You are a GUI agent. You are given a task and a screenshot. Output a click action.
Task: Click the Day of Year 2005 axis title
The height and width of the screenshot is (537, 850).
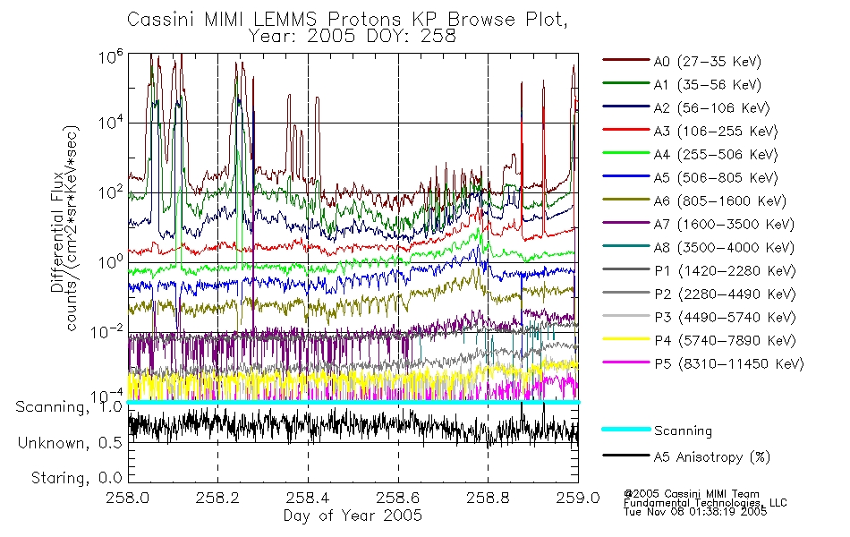353,516
